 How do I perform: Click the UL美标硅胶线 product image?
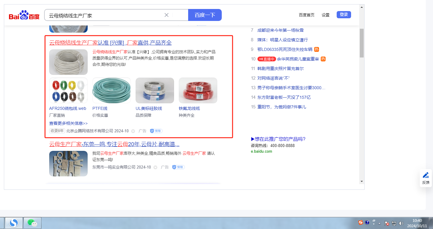[x=155, y=90]
